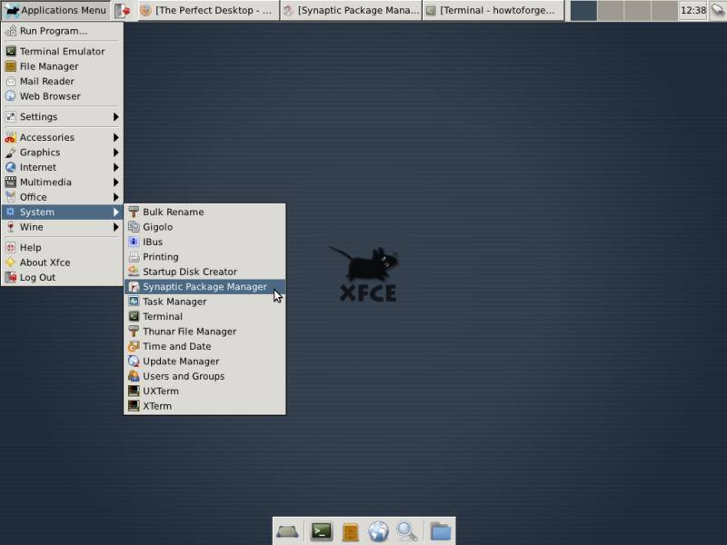Screen dimensions: 727x545
Task: Switch to The Perfect Desktop browser window
Action: point(207,10)
